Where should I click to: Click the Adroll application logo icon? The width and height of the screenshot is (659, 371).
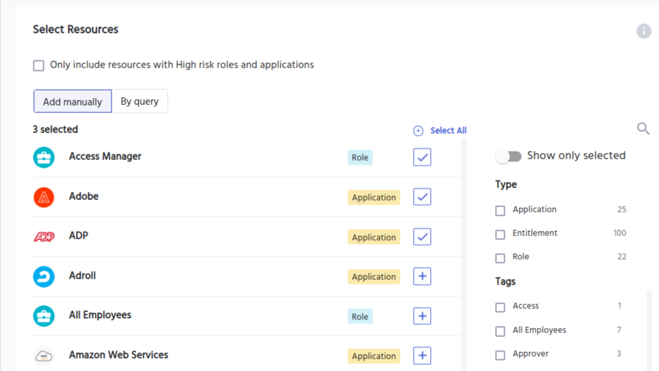click(x=44, y=277)
